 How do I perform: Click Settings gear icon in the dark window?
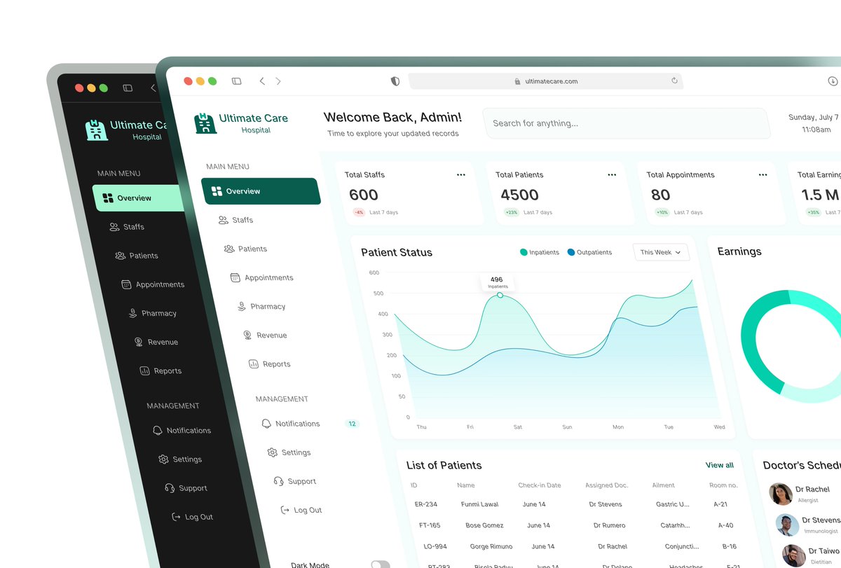[163, 459]
